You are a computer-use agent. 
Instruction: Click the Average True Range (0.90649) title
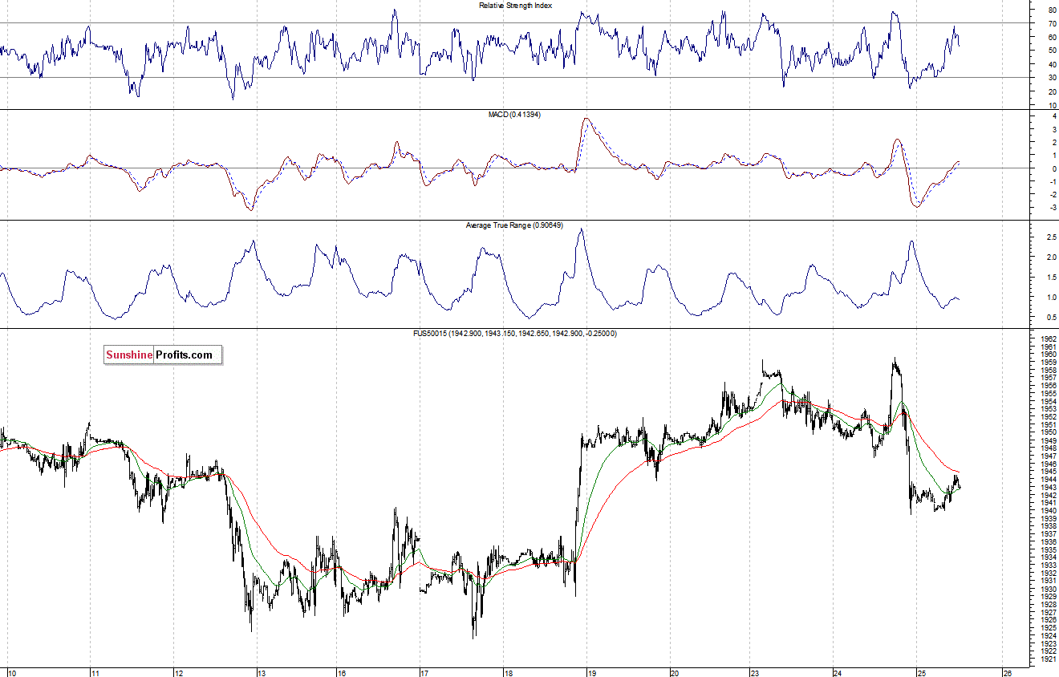point(514,225)
